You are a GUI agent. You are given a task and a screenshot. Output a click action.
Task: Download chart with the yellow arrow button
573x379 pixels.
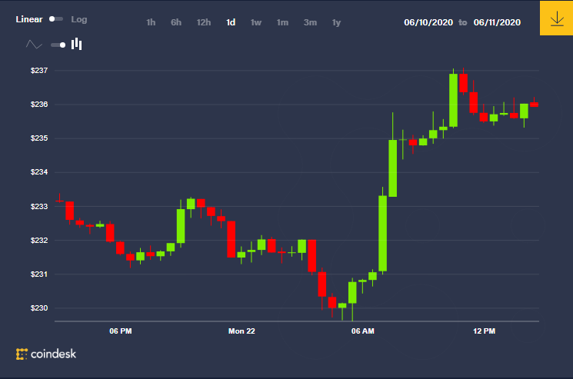pyautogui.click(x=556, y=18)
